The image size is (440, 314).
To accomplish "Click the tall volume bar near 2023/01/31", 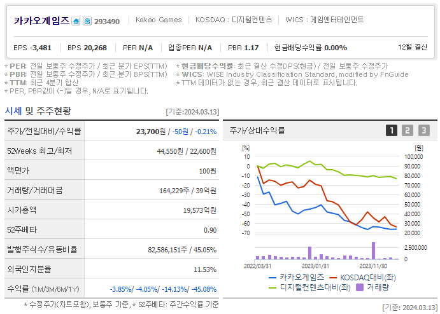I will click(310, 253).
